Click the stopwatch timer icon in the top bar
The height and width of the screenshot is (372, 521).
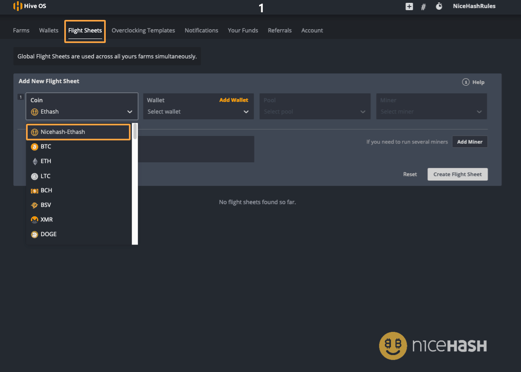[439, 6]
